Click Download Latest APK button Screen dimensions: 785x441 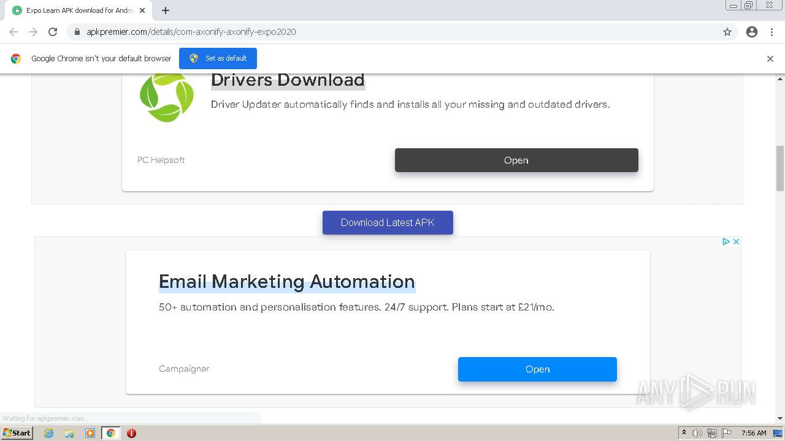(x=388, y=222)
